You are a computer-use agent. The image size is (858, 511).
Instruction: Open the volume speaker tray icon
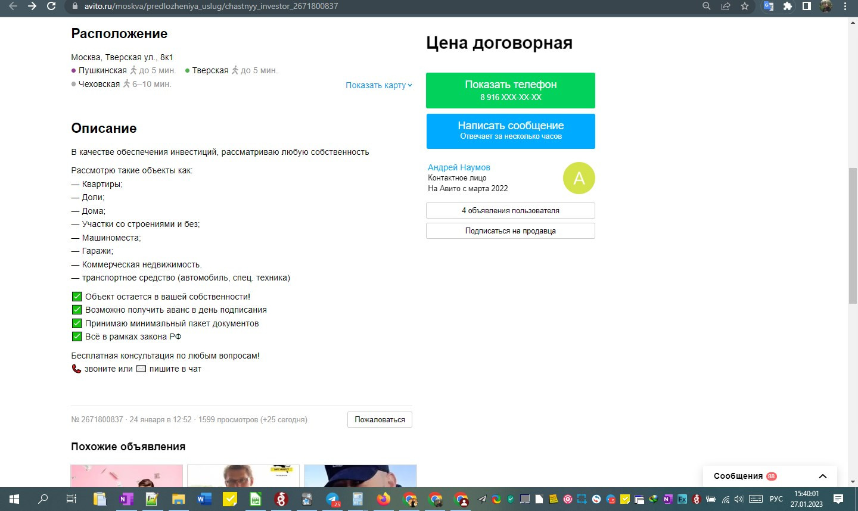[739, 499]
